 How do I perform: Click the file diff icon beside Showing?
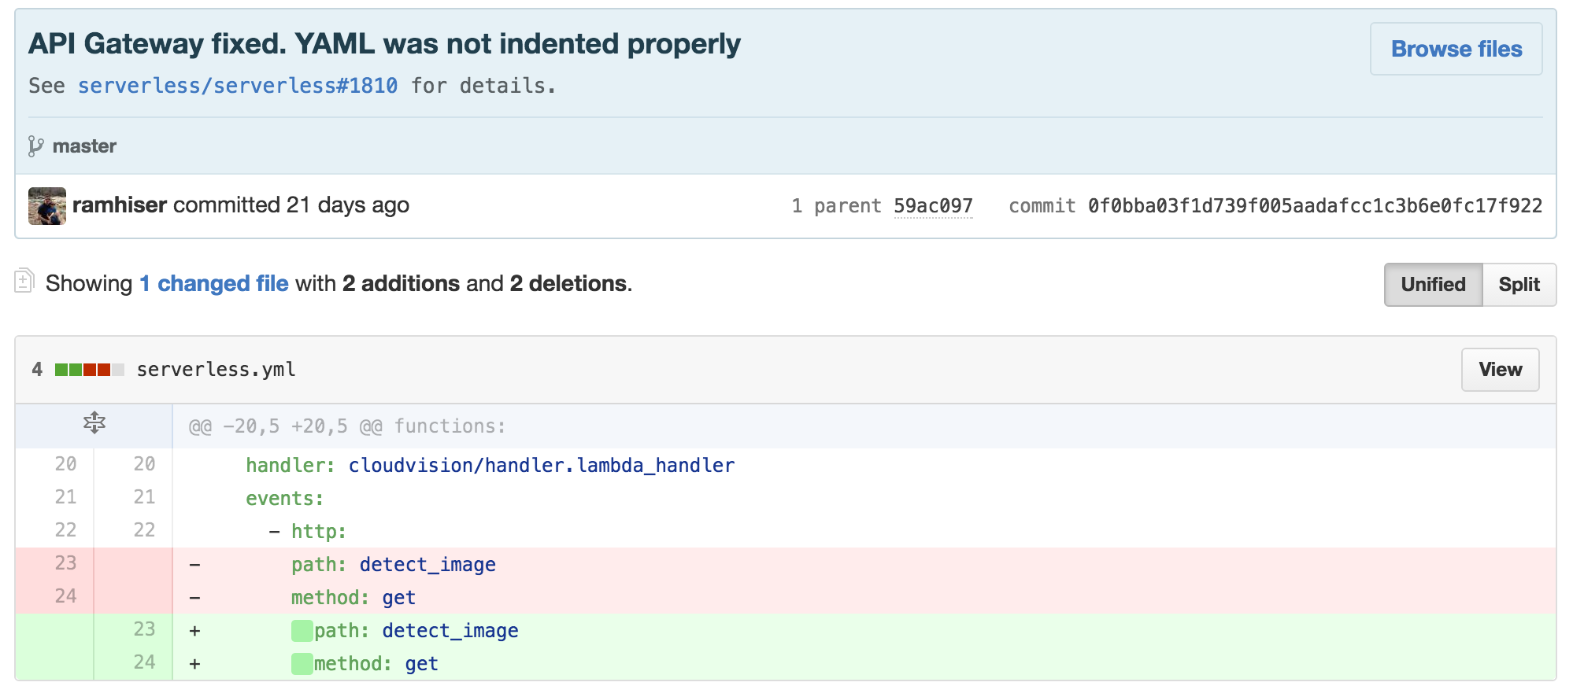click(x=24, y=281)
